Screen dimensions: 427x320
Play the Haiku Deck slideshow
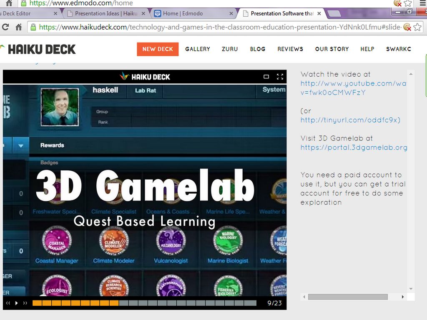pyautogui.click(x=17, y=303)
